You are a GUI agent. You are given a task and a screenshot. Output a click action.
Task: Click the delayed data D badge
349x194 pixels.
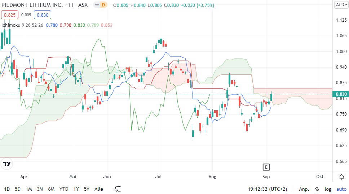pyautogui.click(x=103, y=5)
